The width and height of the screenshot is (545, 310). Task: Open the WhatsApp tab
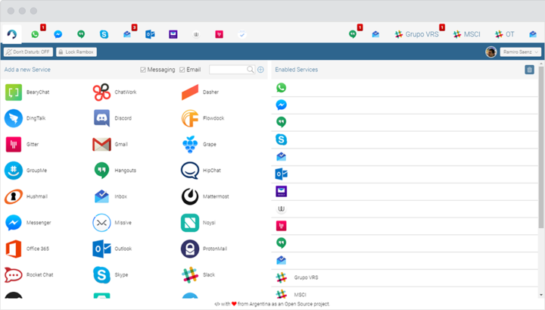[35, 34]
